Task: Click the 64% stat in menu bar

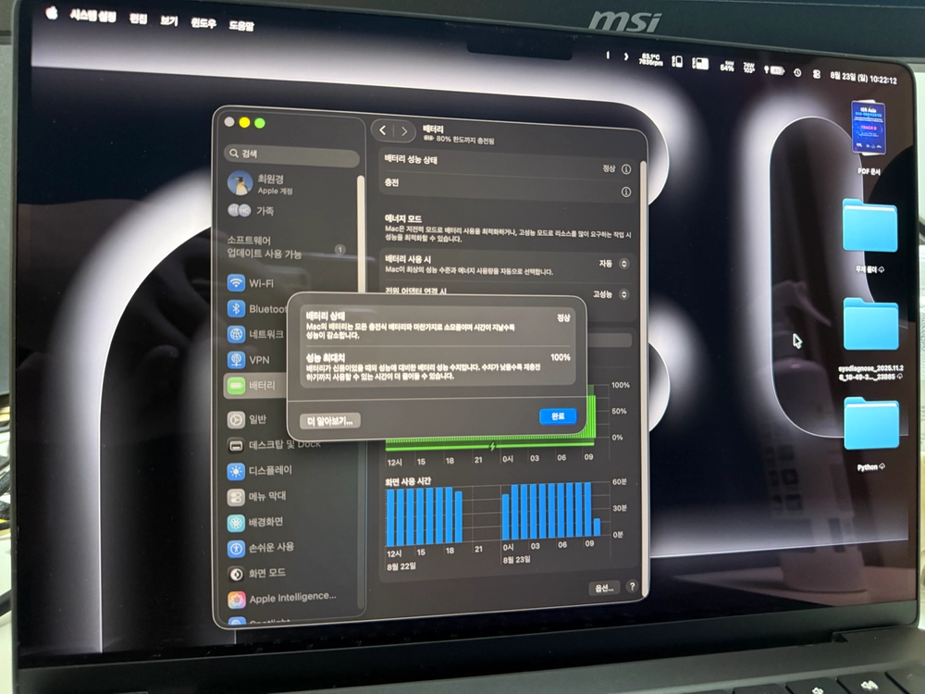Action: point(727,66)
